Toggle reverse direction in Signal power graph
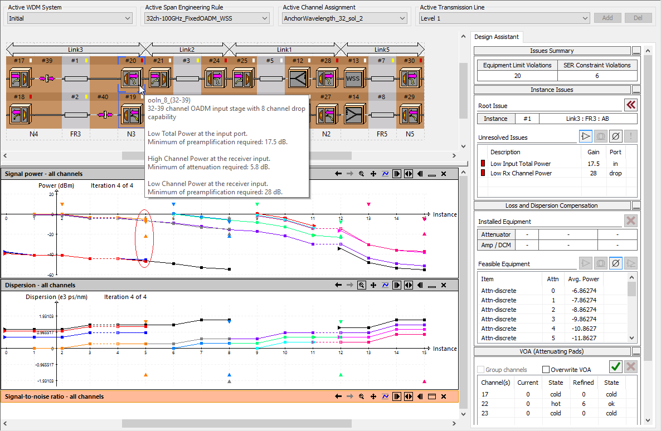 point(420,174)
